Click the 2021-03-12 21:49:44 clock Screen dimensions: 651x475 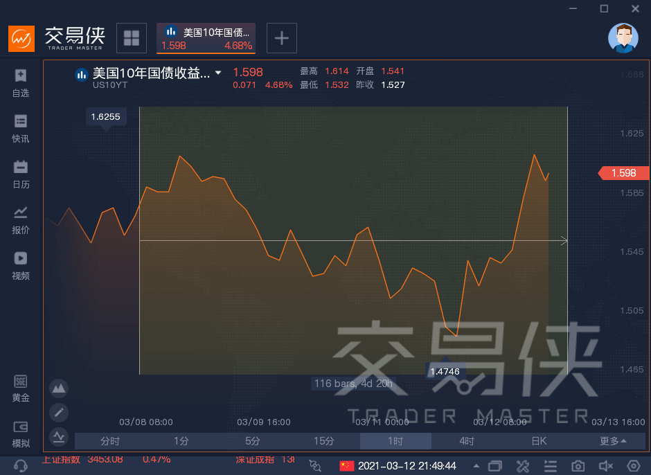[407, 466]
